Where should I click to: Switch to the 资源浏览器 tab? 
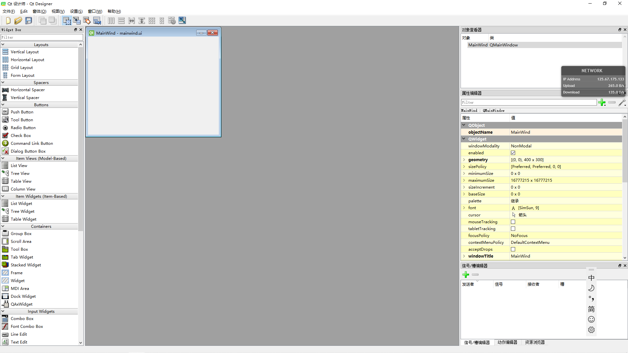click(534, 342)
